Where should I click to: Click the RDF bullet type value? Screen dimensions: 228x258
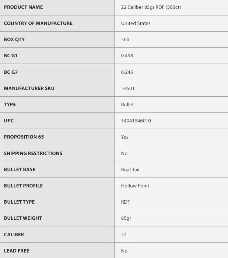pos(125,202)
